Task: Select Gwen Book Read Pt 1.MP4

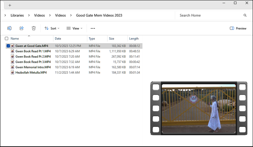Action: (33, 51)
